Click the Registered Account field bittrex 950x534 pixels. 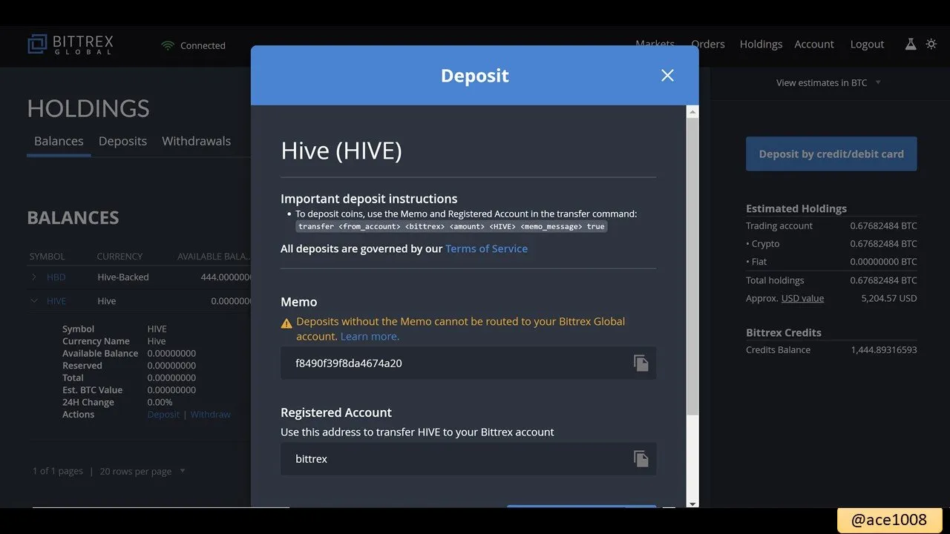(468, 458)
